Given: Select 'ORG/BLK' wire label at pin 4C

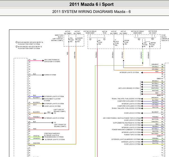Looking at the screenshot, I should pos(155,69).
